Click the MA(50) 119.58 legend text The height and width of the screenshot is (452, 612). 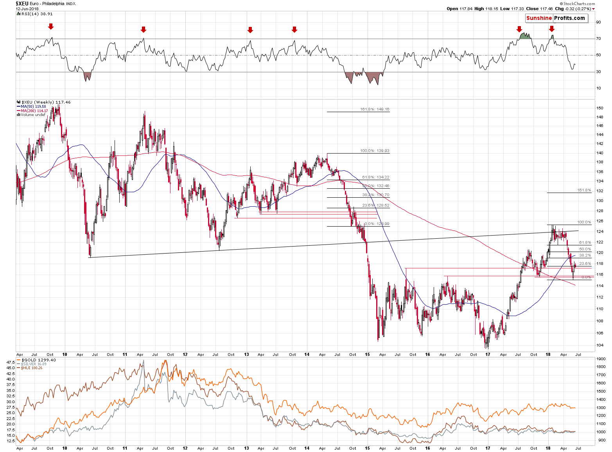click(x=33, y=107)
